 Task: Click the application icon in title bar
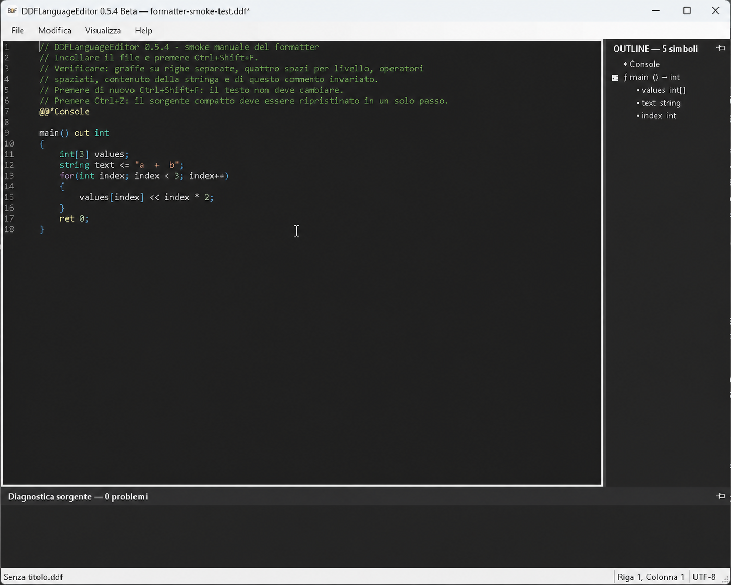11,10
